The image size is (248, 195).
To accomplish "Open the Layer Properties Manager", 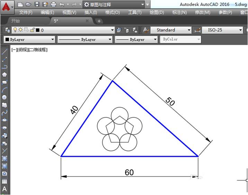I will (x=7, y=30).
